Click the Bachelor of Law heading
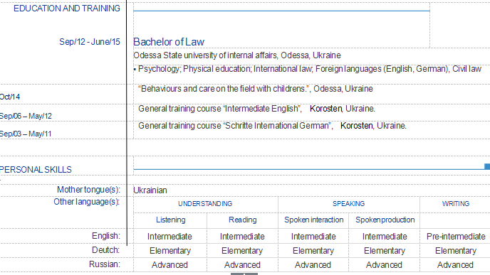The height and width of the screenshot is (275, 490). coord(169,42)
